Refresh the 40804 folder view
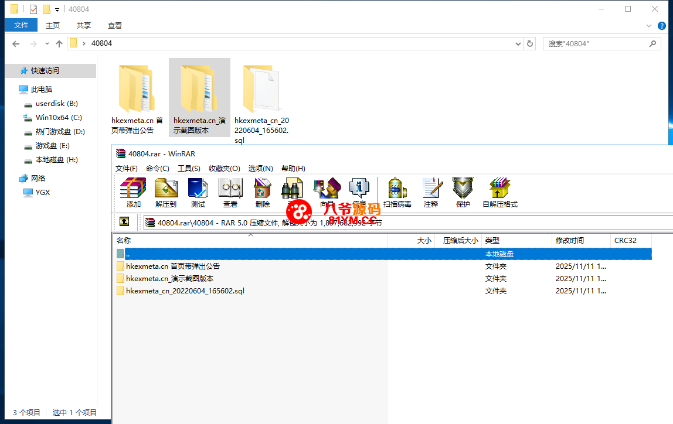The image size is (673, 424). pos(530,44)
